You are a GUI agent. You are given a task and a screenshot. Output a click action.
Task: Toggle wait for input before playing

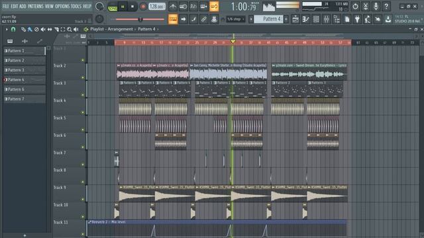coord(183,6)
